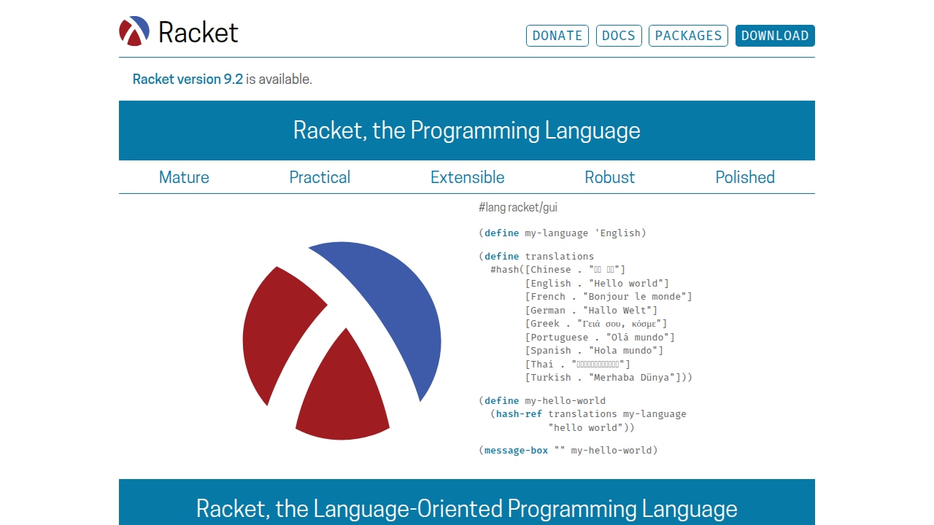This screenshot has width=934, height=525.
Task: Click the large Racket logo graphic
Action: 341,341
